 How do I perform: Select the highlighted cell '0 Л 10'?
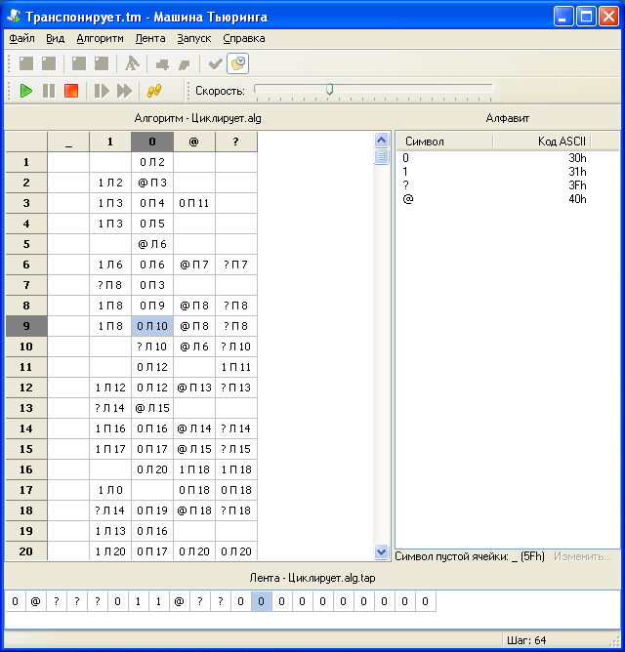pos(152,326)
